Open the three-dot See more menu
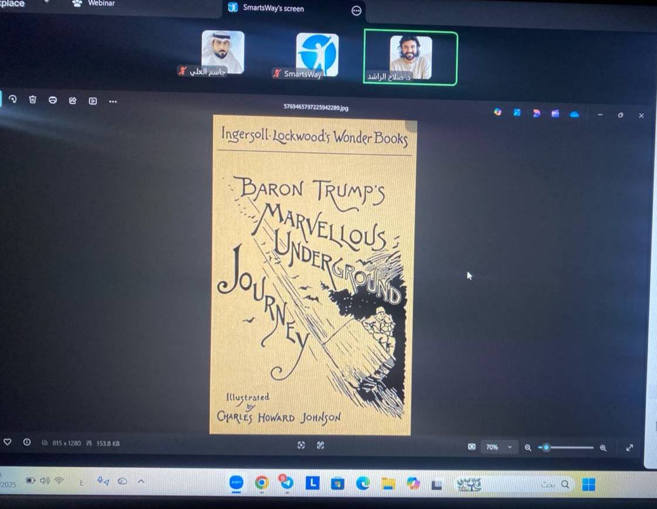 tap(113, 101)
